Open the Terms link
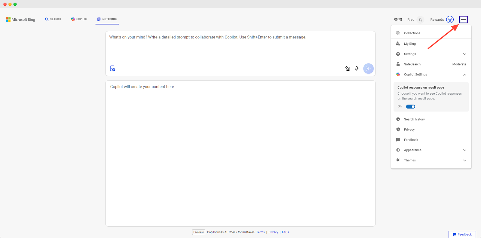This screenshot has width=481, height=238. tap(261, 232)
